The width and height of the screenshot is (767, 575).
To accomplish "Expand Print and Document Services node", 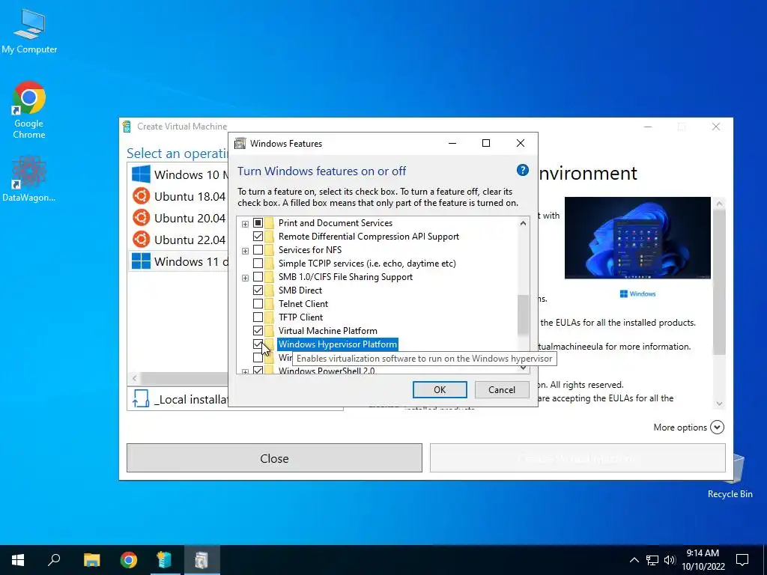I will click(x=245, y=224).
